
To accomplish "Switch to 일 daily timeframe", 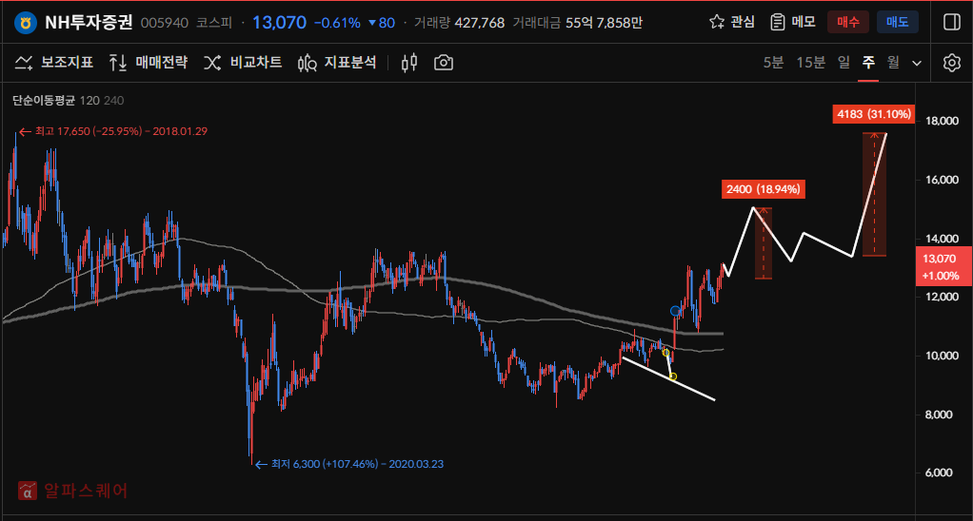I will tap(844, 63).
